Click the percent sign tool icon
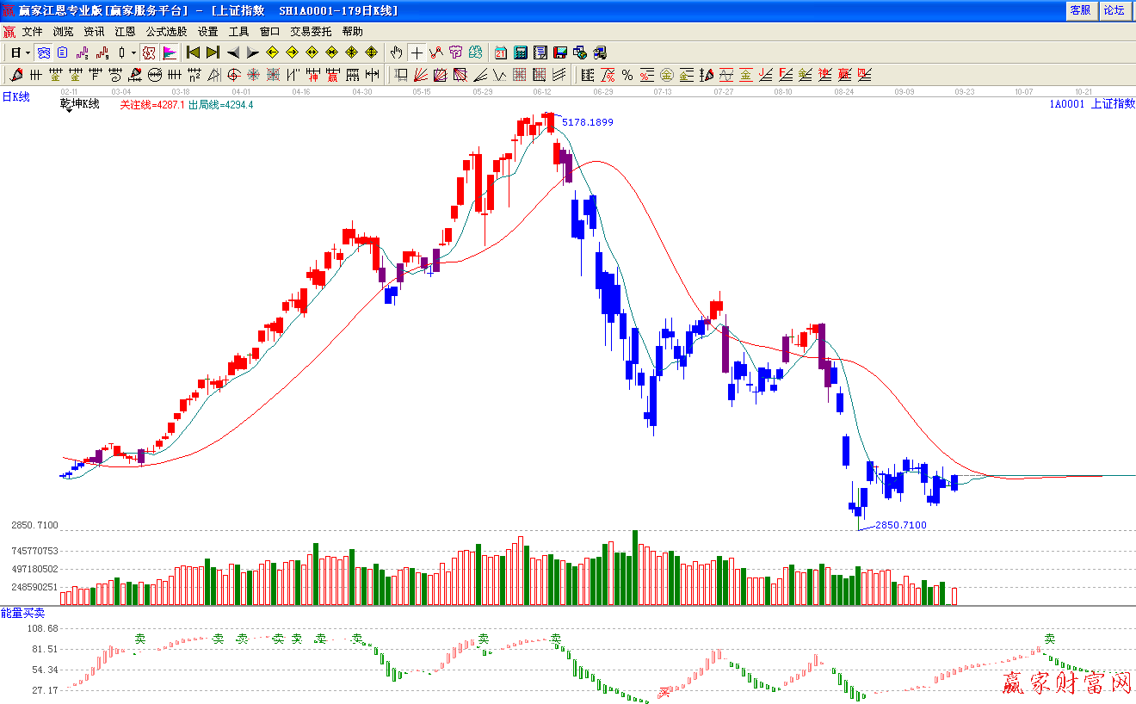The image size is (1136, 704). point(627,75)
